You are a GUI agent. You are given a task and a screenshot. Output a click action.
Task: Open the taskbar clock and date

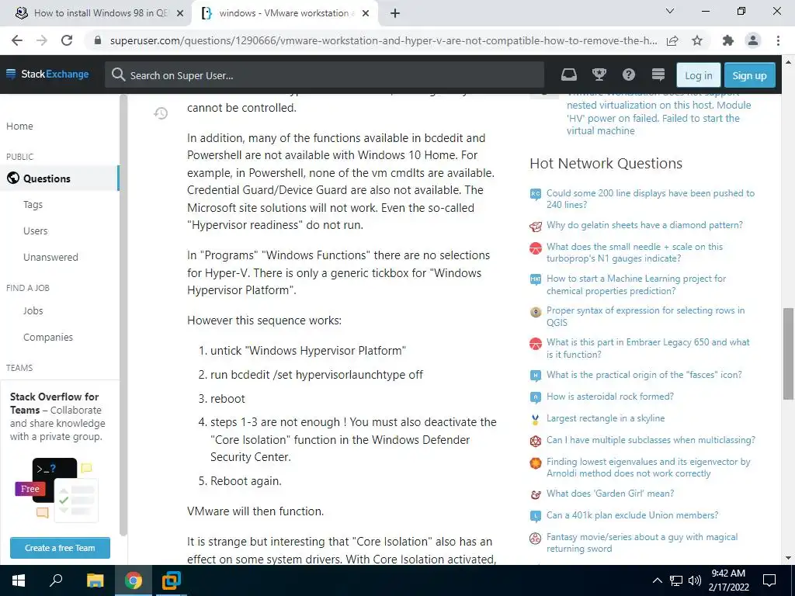728,580
